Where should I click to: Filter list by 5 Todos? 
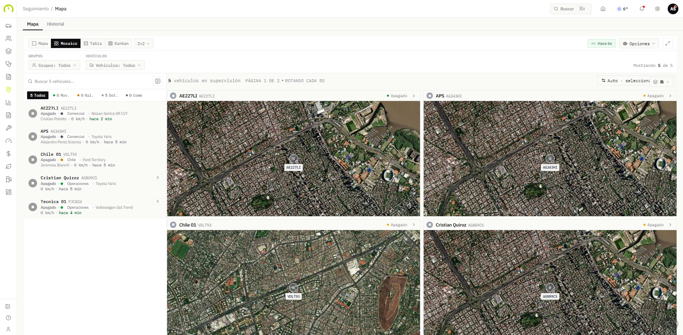pos(38,95)
